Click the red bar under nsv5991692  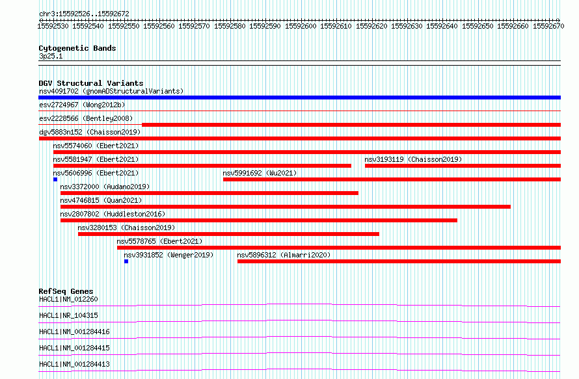tap(392, 179)
